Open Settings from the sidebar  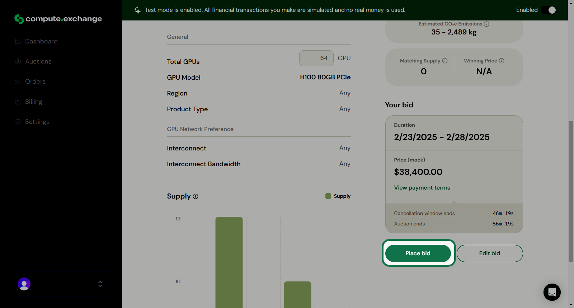tap(37, 122)
